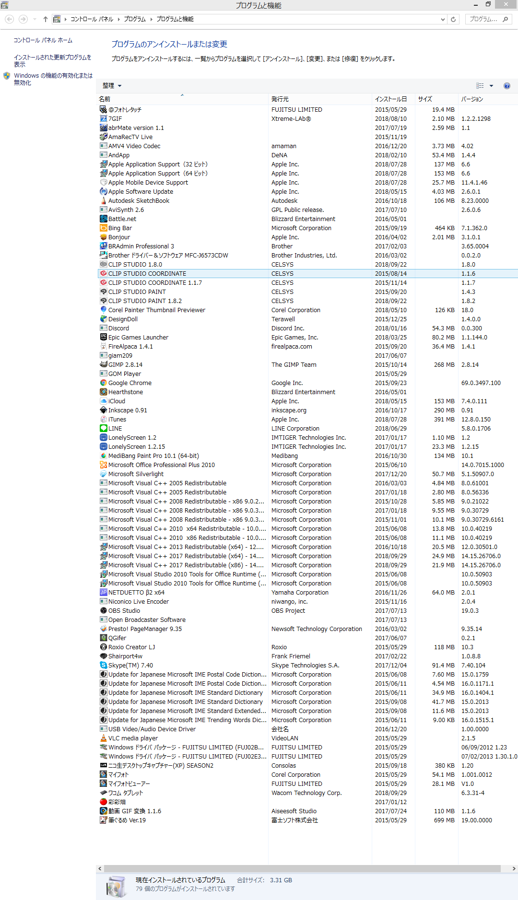Select the Microsoft Silverlight row
The width and height of the screenshot is (518, 900).
pos(307,474)
